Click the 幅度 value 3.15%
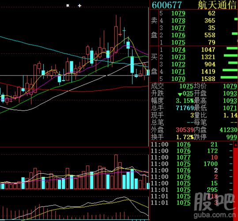The height and width of the screenshot is (221, 238). pos(185,101)
